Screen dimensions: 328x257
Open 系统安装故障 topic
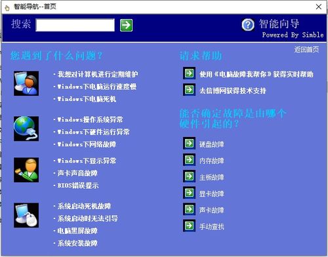(x=77, y=243)
